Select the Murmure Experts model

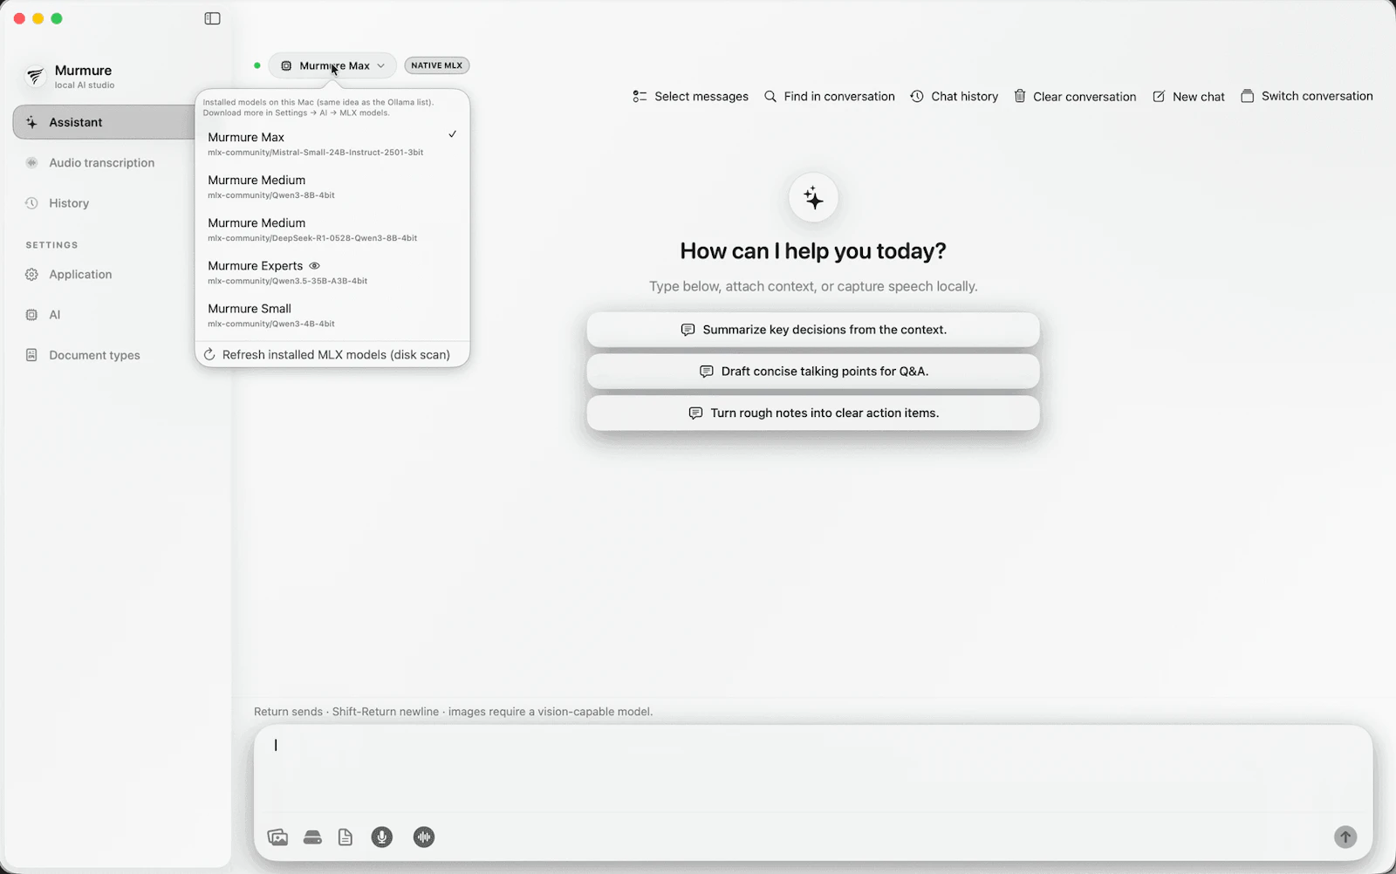(332, 272)
